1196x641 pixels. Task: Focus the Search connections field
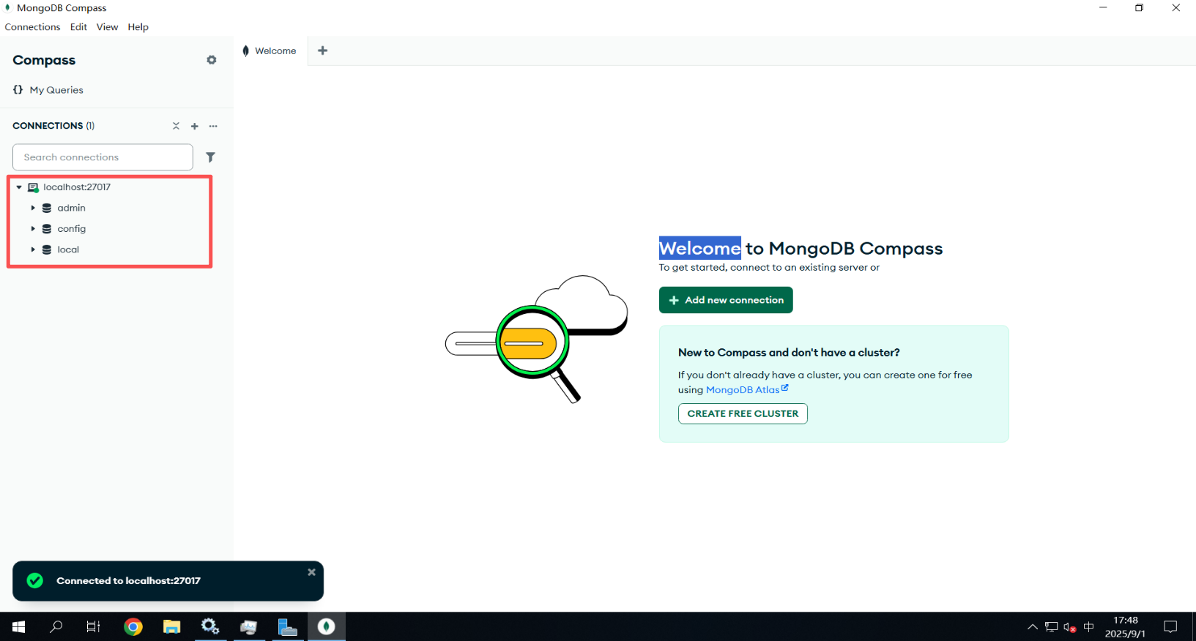point(103,157)
